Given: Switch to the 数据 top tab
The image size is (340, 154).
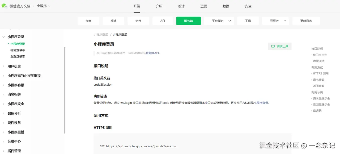Looking at the screenshot, I should click(x=226, y=6).
